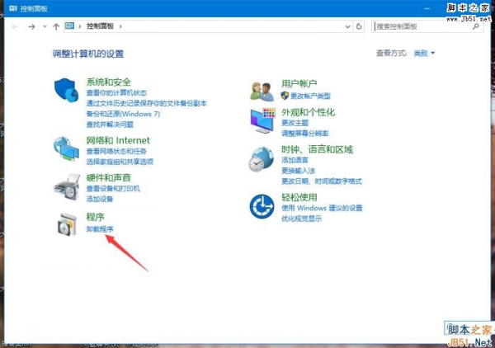
Task: Open 通过文件历史记录保存你的文件备份副本 link
Action: (147, 103)
